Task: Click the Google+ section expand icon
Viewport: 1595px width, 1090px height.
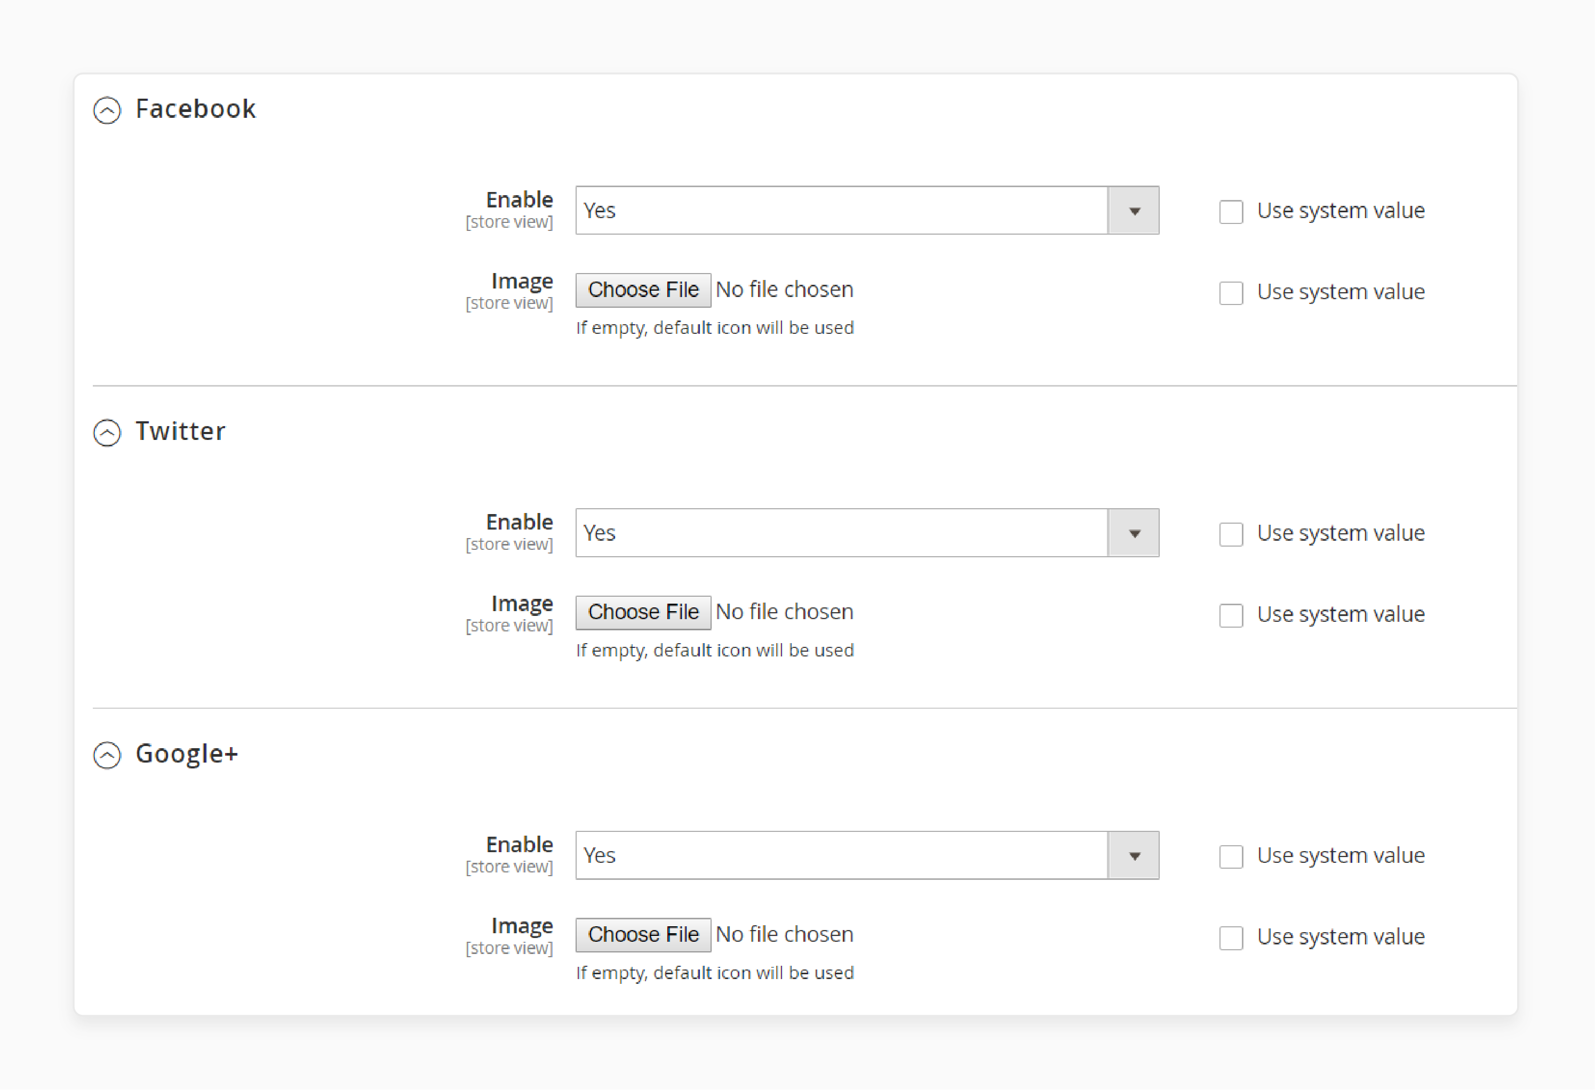Action: click(x=108, y=754)
